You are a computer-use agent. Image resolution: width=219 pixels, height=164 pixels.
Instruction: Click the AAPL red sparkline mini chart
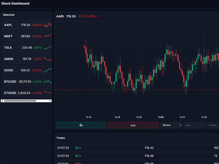[x=47, y=25]
